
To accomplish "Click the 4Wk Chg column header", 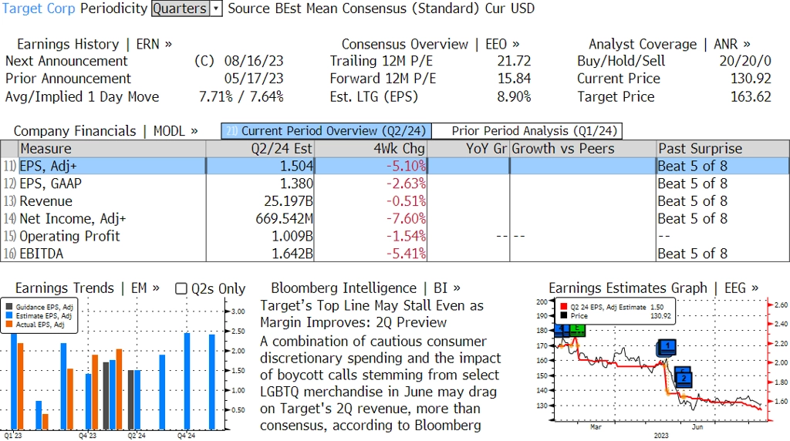I will click(x=370, y=149).
